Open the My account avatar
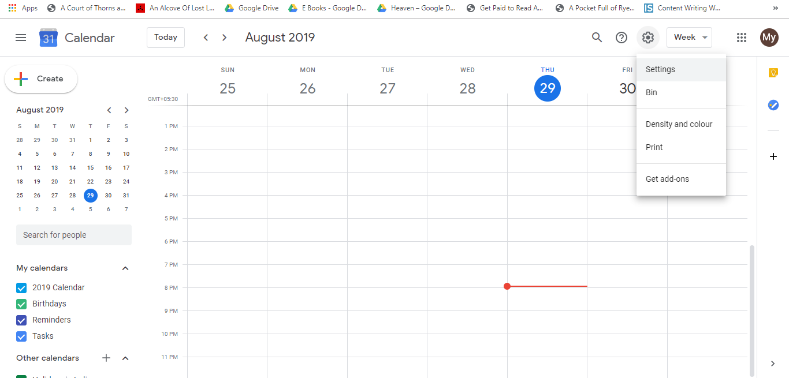 click(x=769, y=38)
